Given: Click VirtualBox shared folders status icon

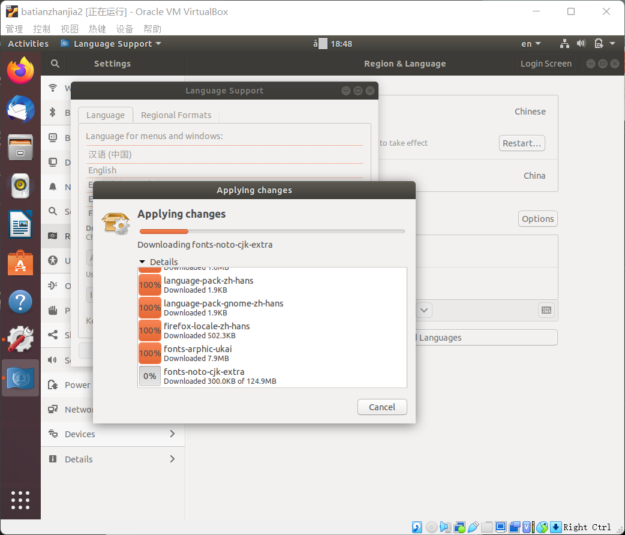Looking at the screenshot, I should (x=486, y=527).
